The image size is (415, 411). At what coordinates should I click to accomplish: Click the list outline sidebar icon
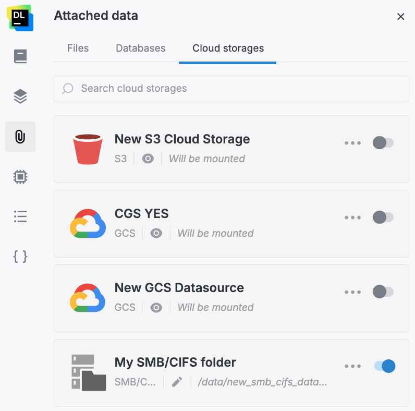coord(20,216)
